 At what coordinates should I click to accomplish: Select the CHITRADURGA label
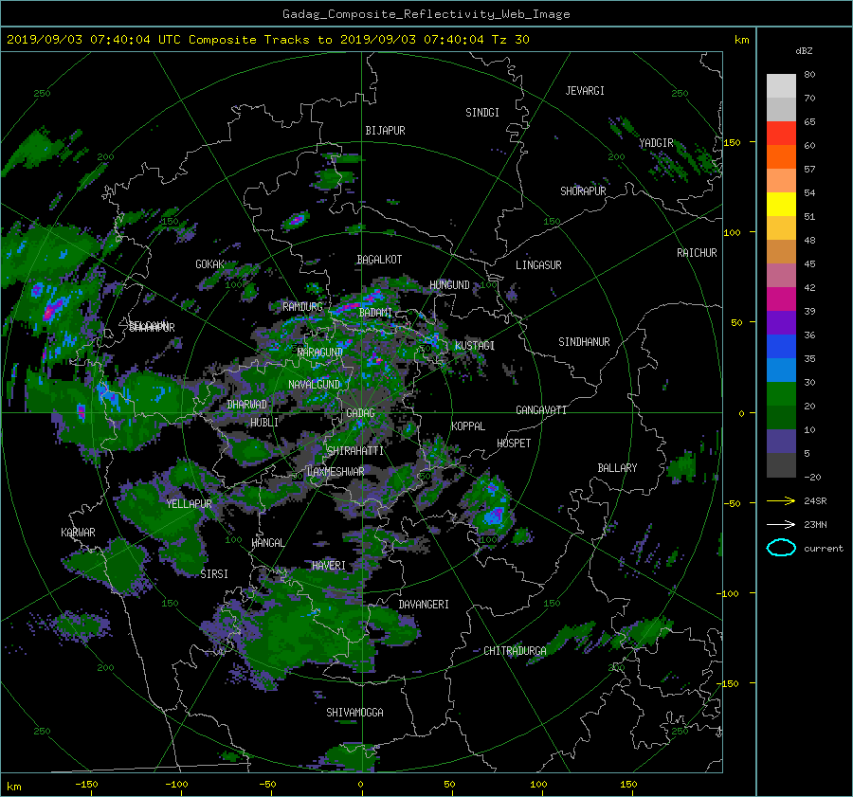click(516, 651)
